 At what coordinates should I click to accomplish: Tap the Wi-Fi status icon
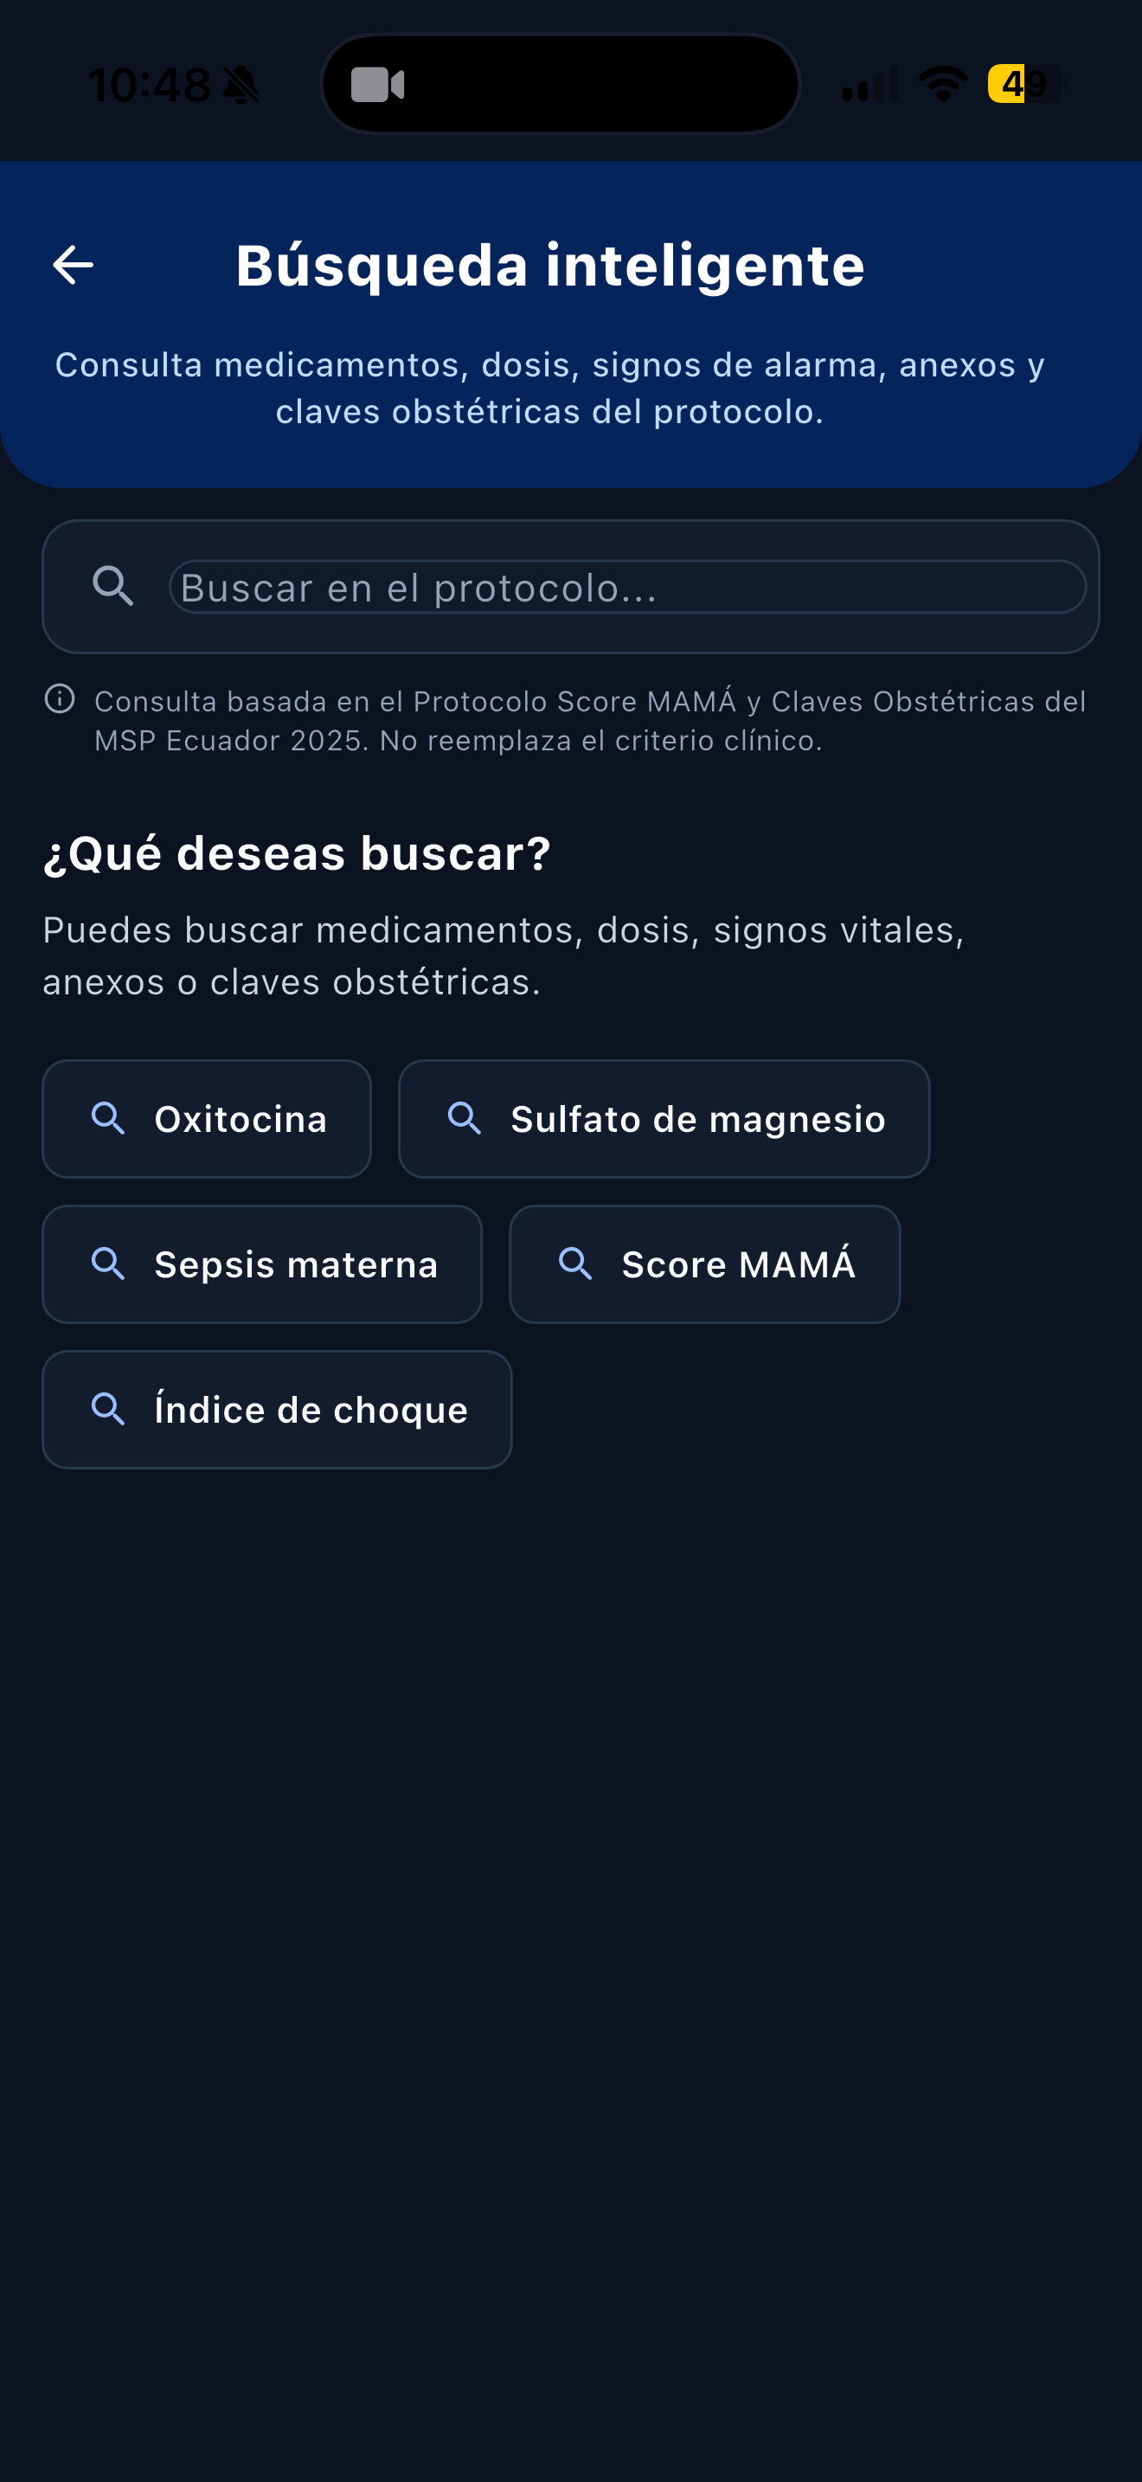click(x=944, y=84)
